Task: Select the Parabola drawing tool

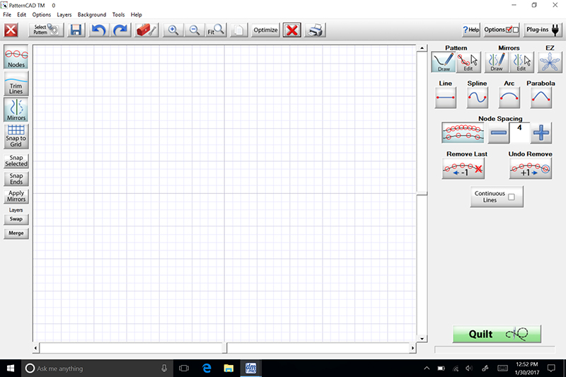Action: [541, 97]
